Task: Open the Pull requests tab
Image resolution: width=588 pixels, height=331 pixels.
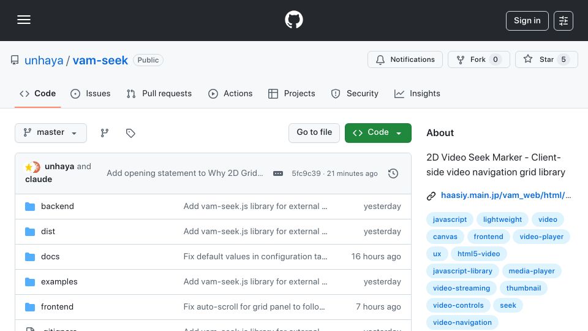Action: coord(159,93)
